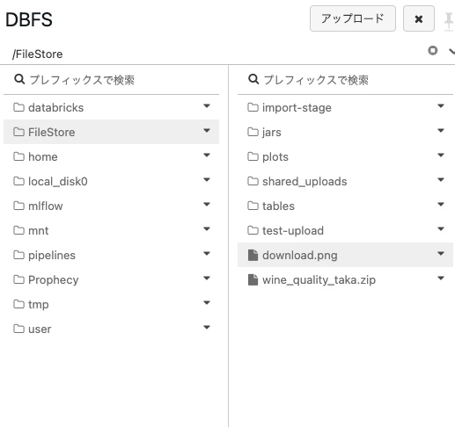Pin the DBFS panel with the pushpin icon

[x=449, y=21]
